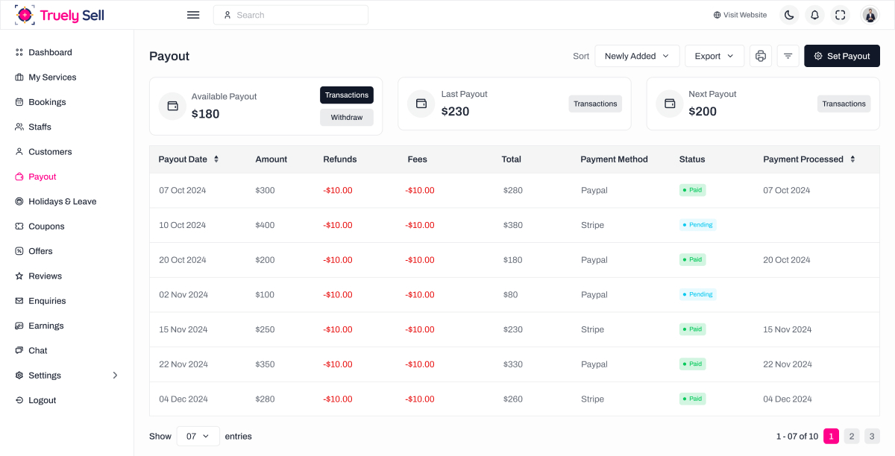The height and width of the screenshot is (456, 895).
Task: Expand the Settings sidebar submenu
Action: point(115,376)
